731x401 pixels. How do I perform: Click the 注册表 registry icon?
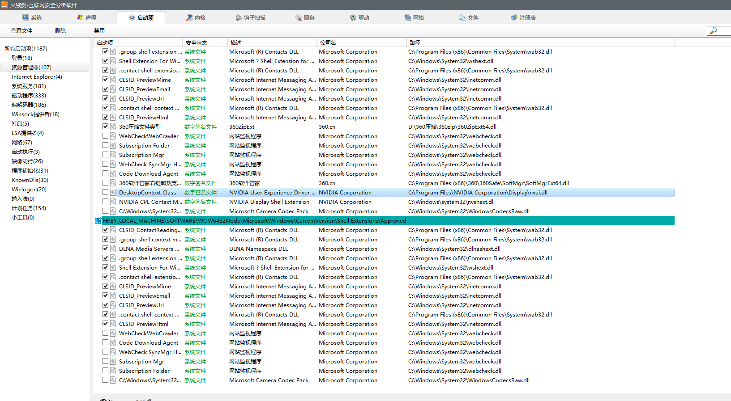514,17
